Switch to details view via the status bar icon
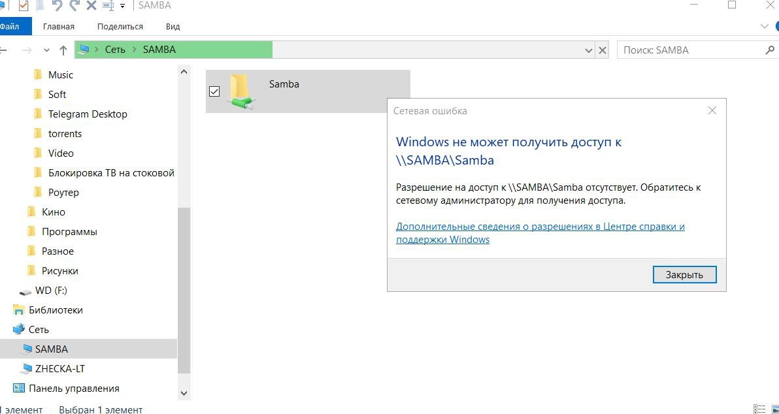Image resolution: width=779 pixels, height=414 pixels. pos(759,409)
